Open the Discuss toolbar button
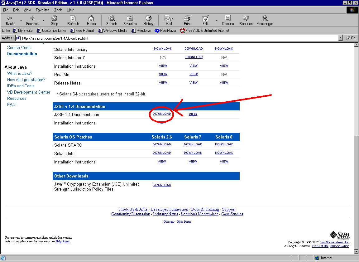 click(x=228, y=20)
